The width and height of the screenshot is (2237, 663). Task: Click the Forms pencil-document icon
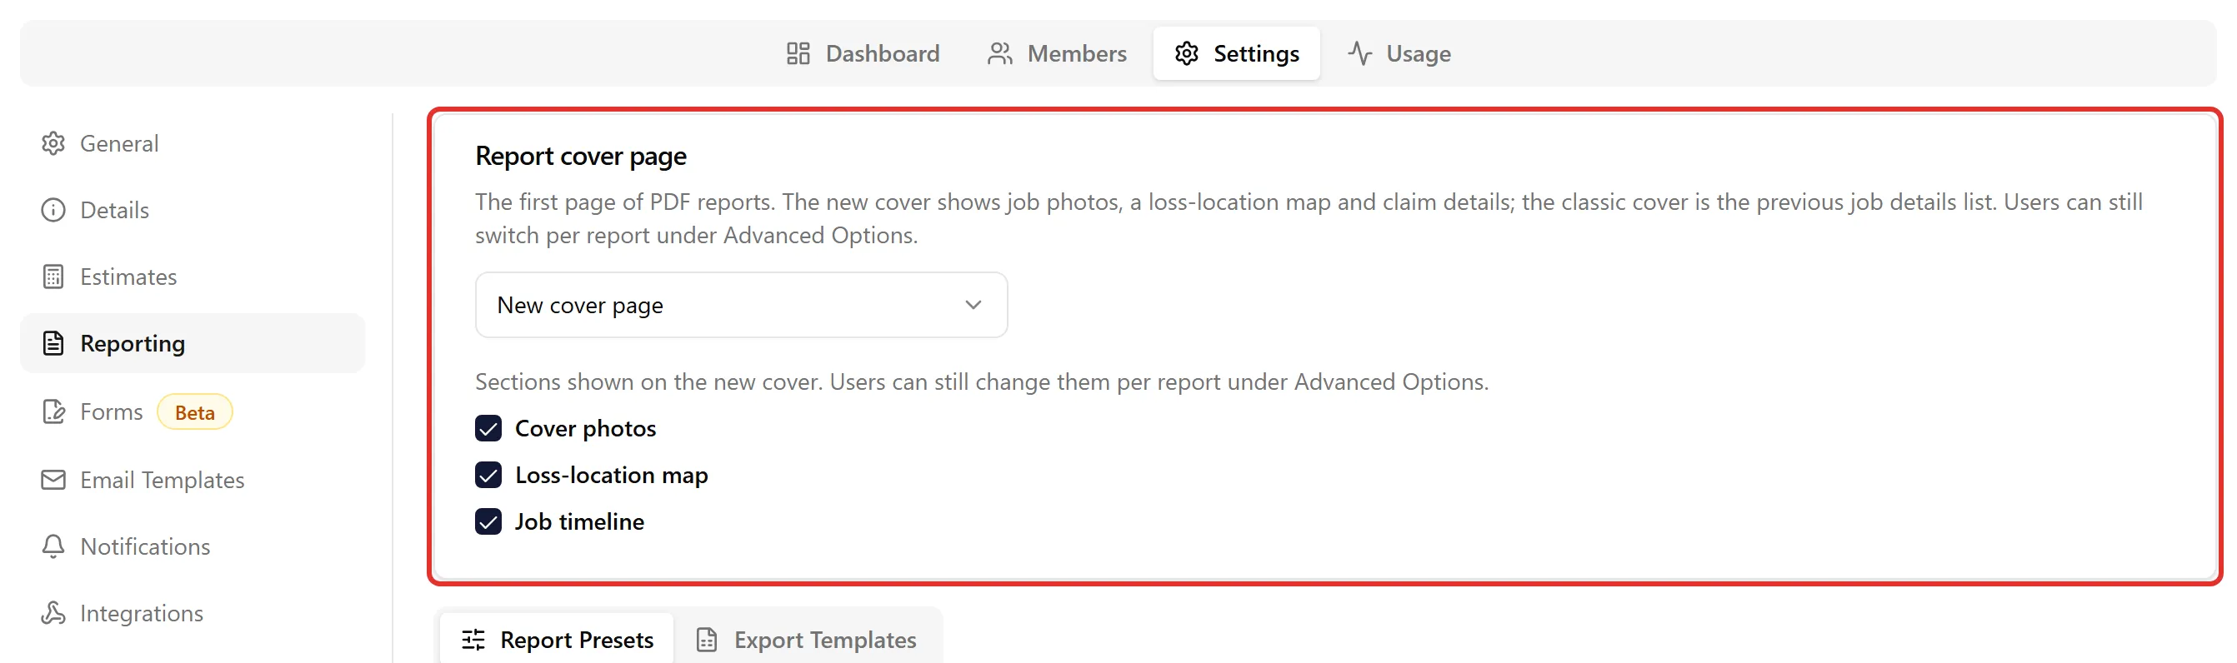53,411
